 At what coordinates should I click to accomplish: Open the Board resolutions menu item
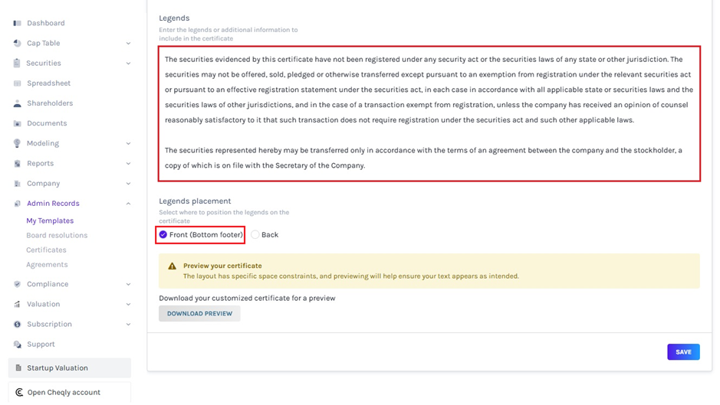(57, 235)
